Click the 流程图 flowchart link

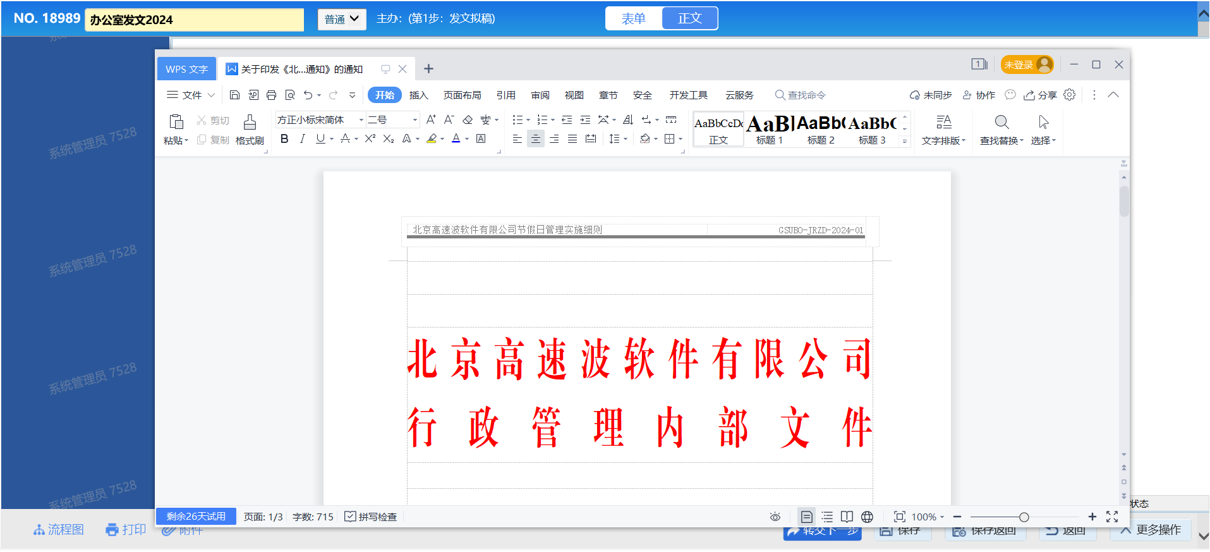pyautogui.click(x=58, y=529)
